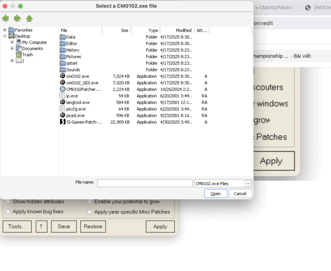Go up one folder level
Viewport: 331px width, 271px height.
point(29,18)
